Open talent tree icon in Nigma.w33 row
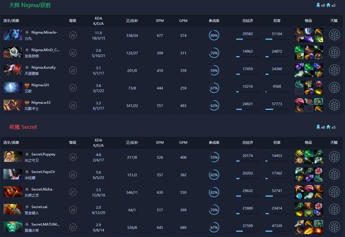The height and width of the screenshot is (237, 345). coord(334,105)
